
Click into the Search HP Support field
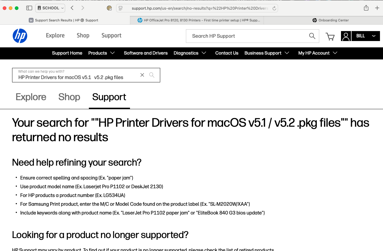[x=246, y=36]
